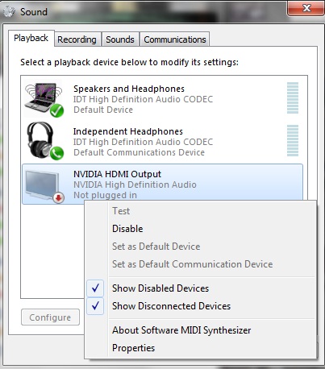
Task: Select the NVIDIA HDMI Output device name
Action: [117, 174]
